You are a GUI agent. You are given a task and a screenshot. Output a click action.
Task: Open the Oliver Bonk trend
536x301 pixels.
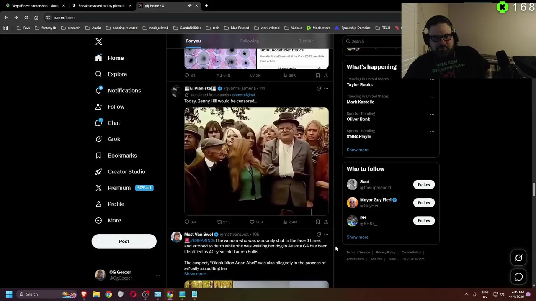click(358, 119)
